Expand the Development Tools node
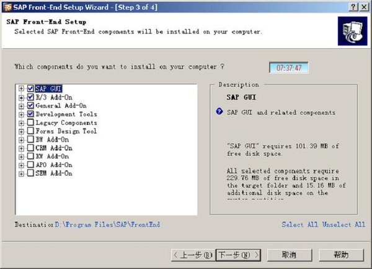The image size is (372, 269). coord(22,114)
